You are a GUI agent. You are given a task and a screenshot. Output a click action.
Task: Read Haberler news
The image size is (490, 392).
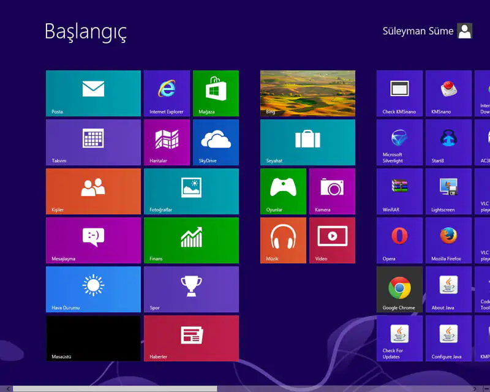point(190,338)
